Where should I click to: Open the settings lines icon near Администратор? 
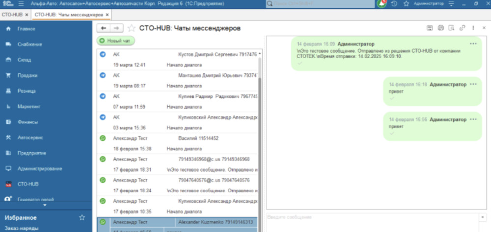point(451,4)
